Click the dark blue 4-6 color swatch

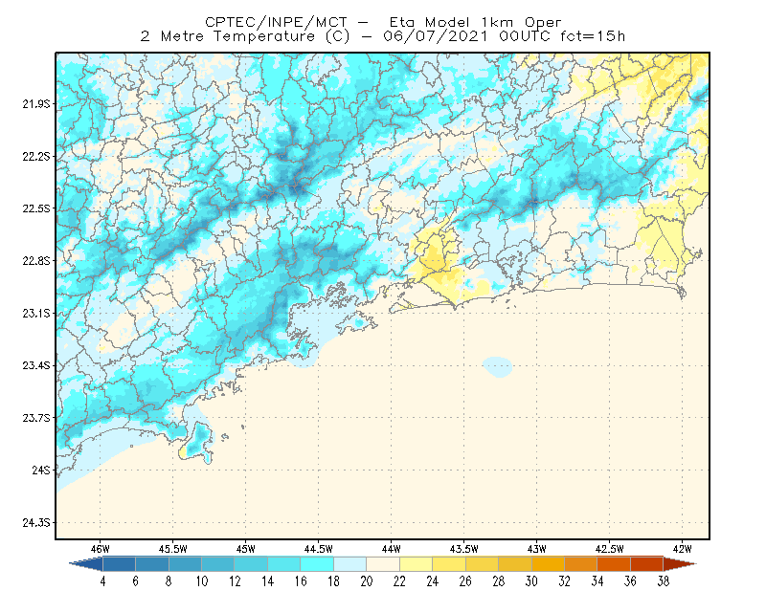119,564
